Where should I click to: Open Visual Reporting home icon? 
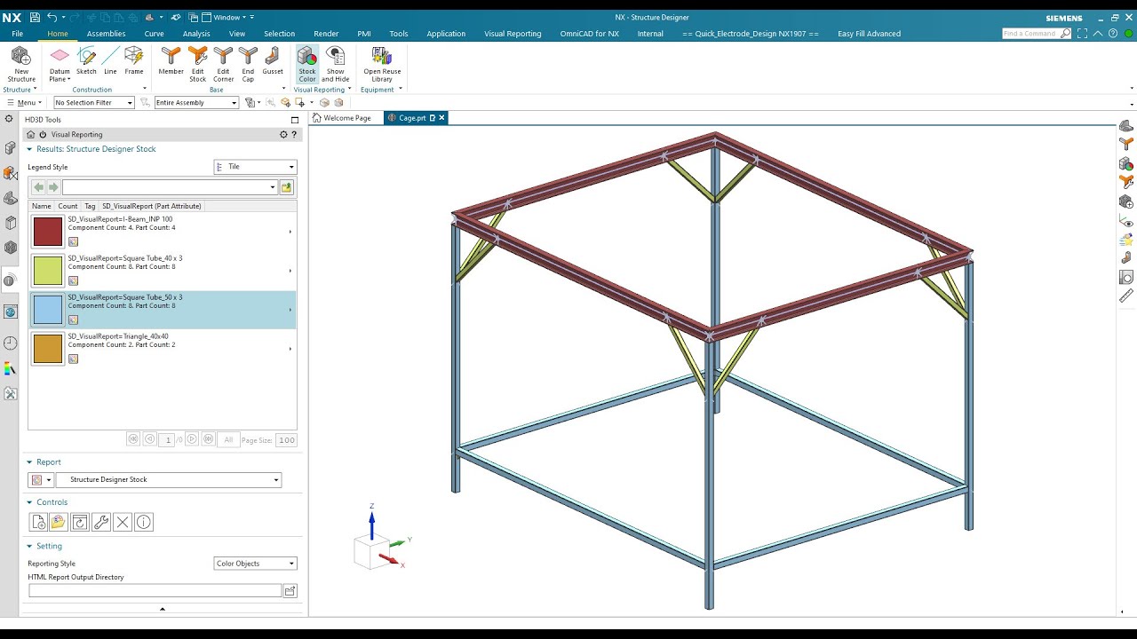[x=30, y=134]
